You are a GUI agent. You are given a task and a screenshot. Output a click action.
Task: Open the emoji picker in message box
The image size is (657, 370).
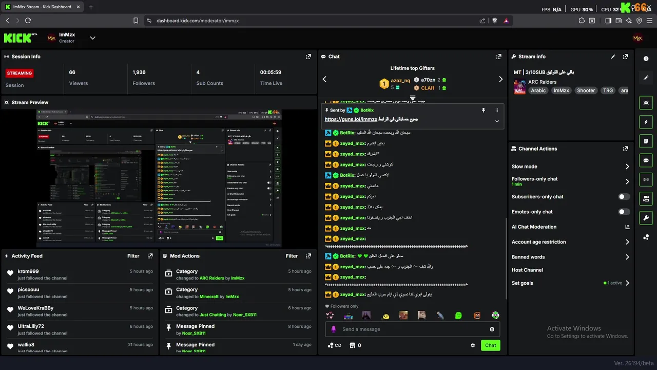492,329
